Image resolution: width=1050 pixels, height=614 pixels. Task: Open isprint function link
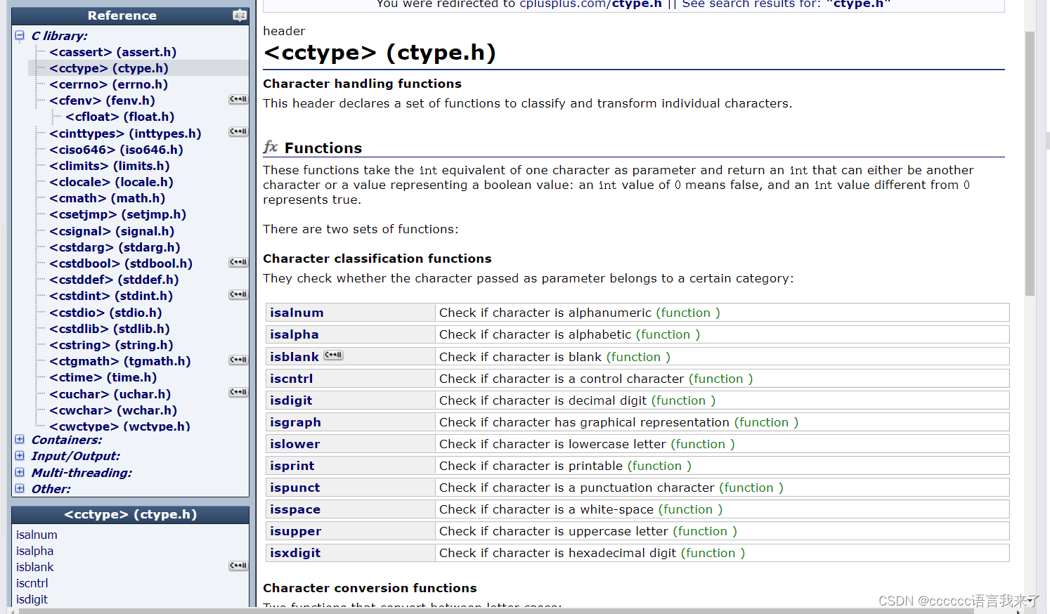pos(292,466)
